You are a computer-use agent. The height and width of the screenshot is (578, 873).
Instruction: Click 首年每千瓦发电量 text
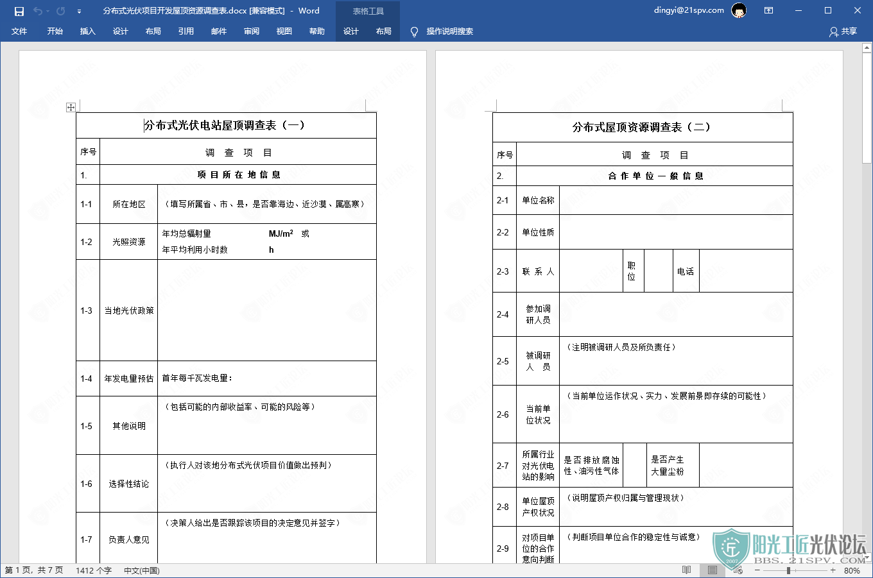[197, 378]
